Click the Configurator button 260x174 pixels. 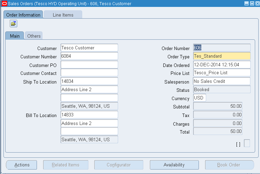[x=119, y=165]
